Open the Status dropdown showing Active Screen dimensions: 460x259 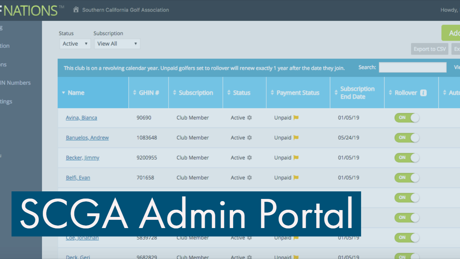click(x=75, y=44)
